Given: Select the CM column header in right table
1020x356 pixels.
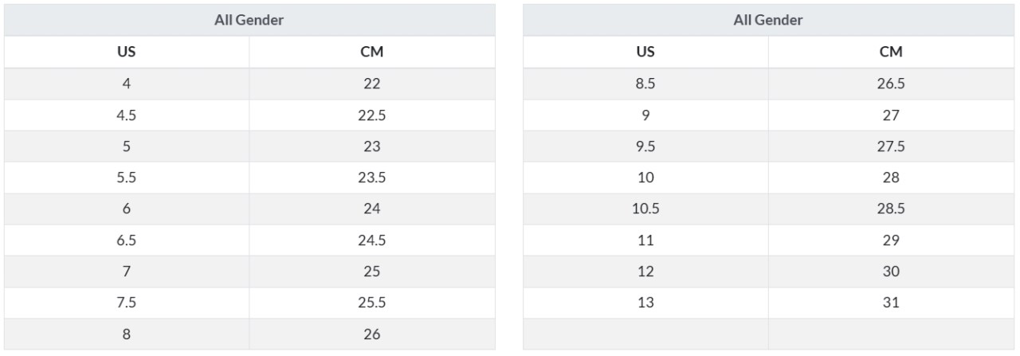Looking at the screenshot, I should pos(891,52).
